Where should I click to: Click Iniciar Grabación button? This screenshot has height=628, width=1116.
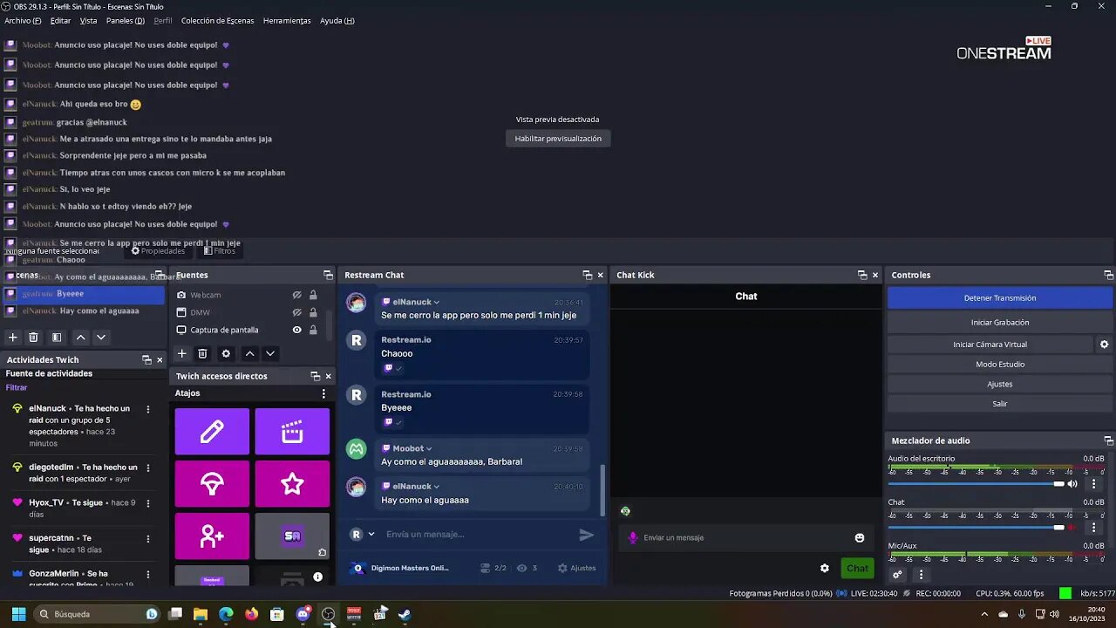1000,323
